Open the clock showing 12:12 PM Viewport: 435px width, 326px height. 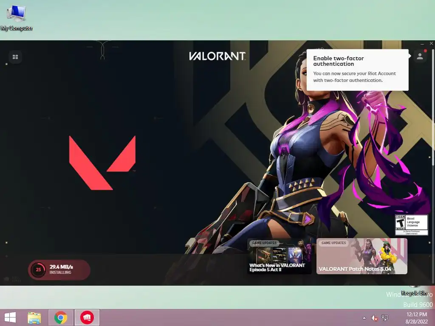pyautogui.click(x=417, y=318)
